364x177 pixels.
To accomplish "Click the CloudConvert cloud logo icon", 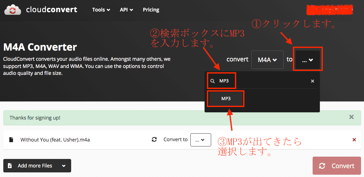I will click(13, 10).
